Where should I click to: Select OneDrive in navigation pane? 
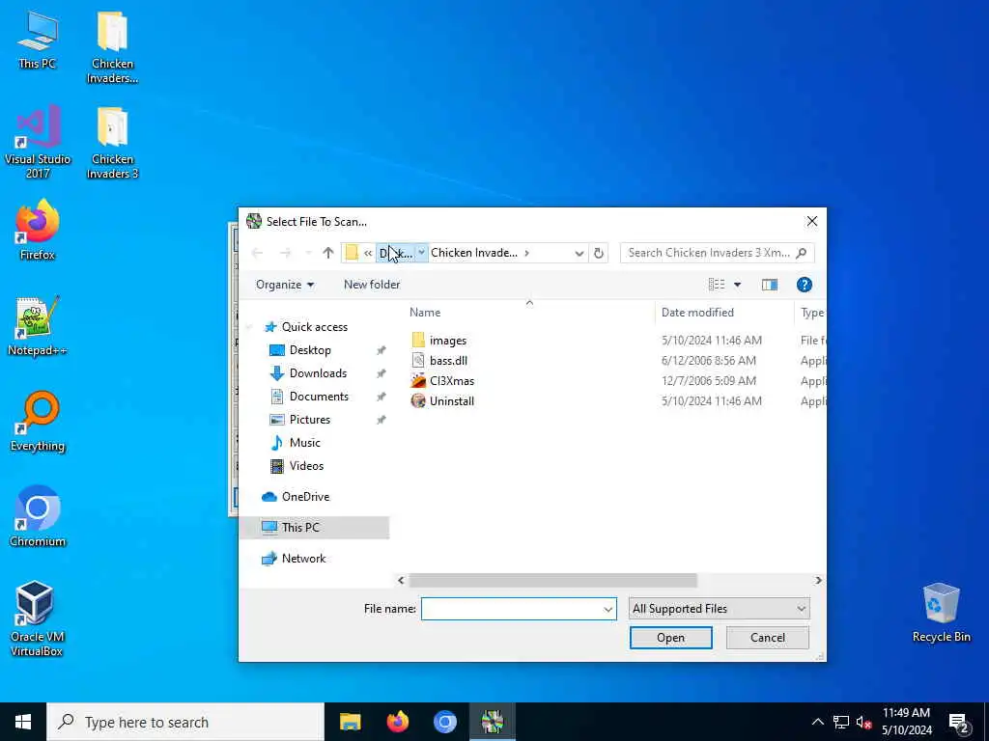(x=305, y=497)
